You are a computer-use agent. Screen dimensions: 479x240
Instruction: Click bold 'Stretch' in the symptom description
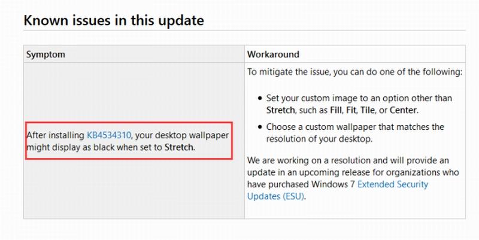click(179, 147)
